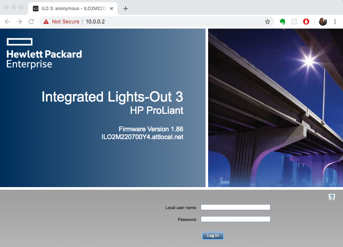The height and width of the screenshot is (247, 343).
Task: Click the macOS red close window button
Action: 6,7
